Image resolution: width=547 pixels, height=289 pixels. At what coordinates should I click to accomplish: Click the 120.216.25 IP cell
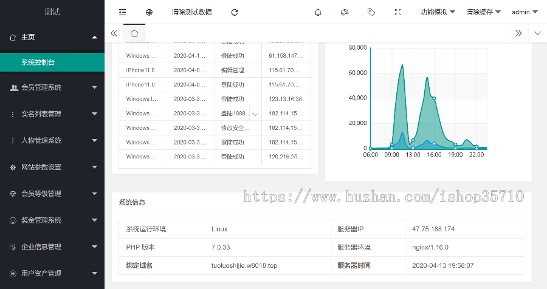tap(286, 157)
